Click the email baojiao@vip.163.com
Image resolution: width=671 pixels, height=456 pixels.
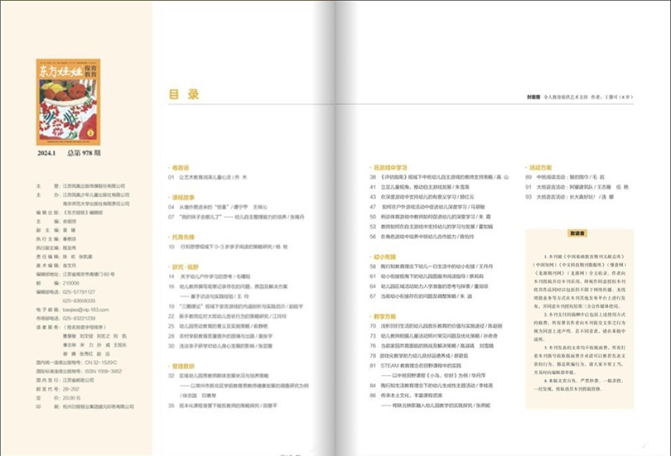(x=85, y=310)
